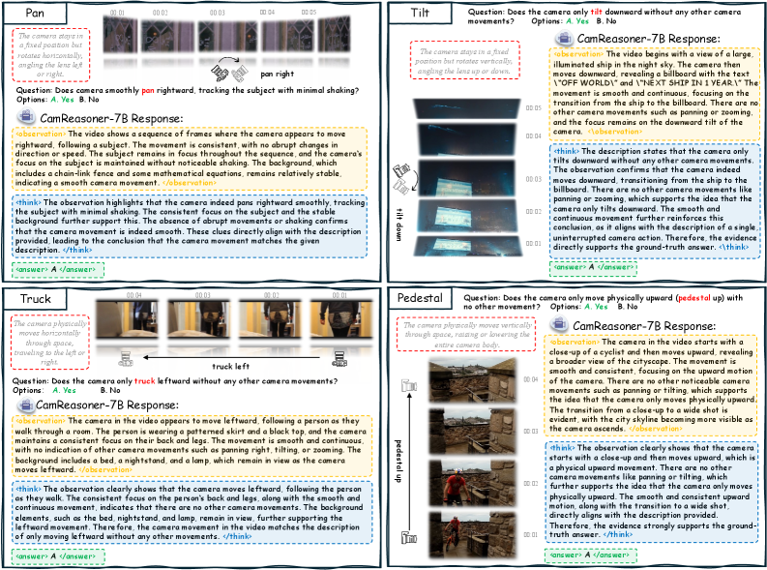Select the 'Pan' section title
This screenshot has height=570, width=767.
[x=35, y=14]
